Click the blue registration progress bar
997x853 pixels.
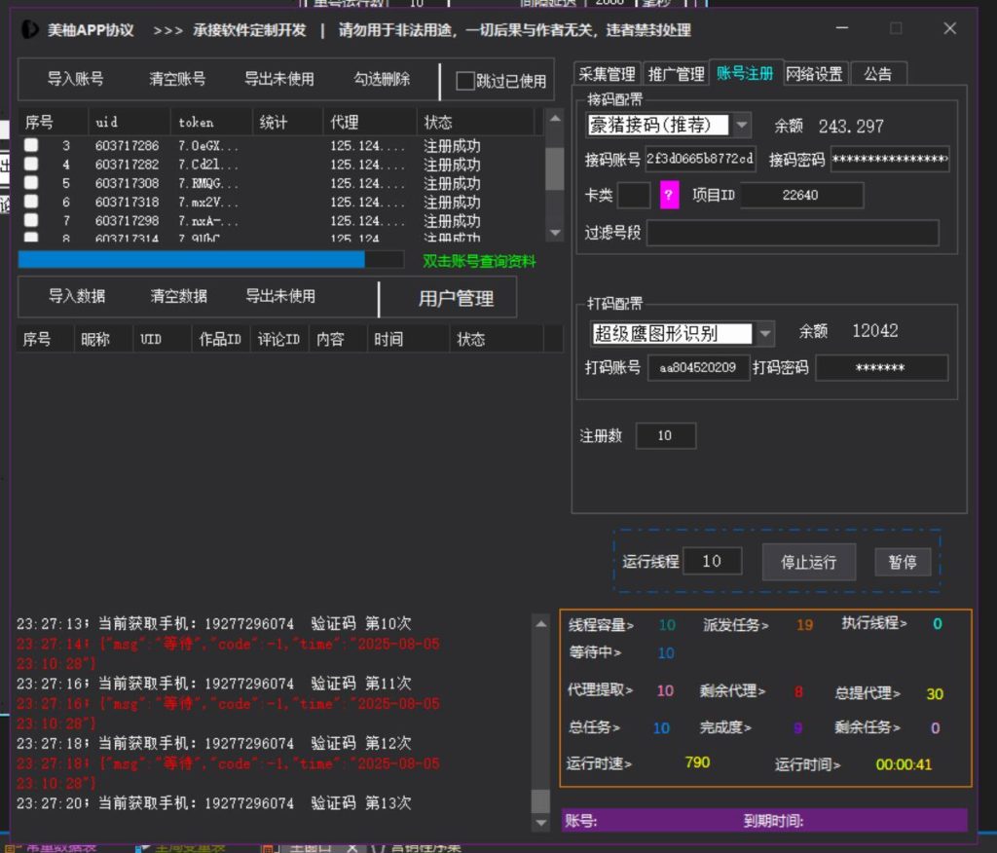[x=191, y=260]
